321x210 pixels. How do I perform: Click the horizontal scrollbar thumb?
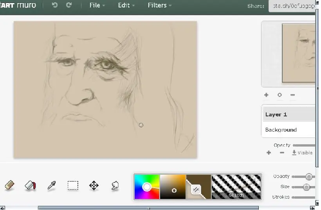click(x=148, y=208)
